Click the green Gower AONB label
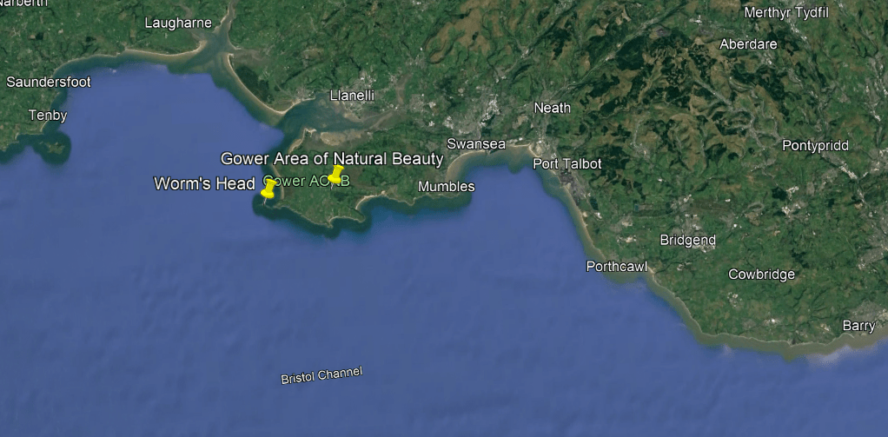This screenshot has height=437, width=888. pos(307,181)
